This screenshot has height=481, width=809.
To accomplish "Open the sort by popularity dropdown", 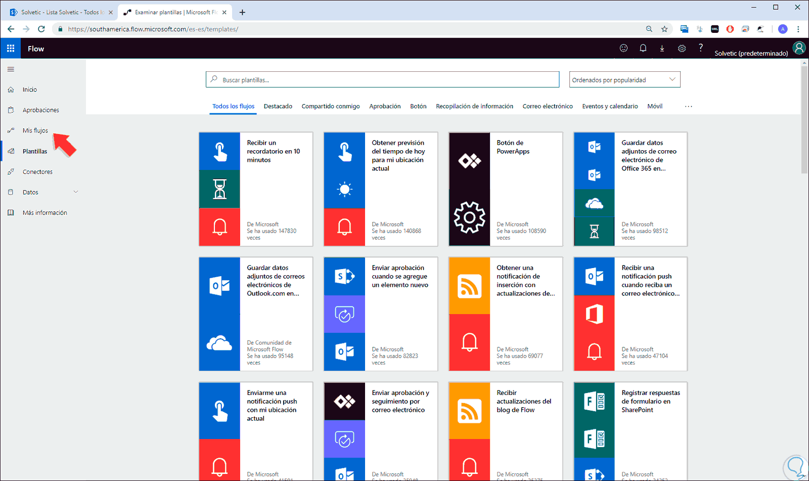I will coord(624,79).
